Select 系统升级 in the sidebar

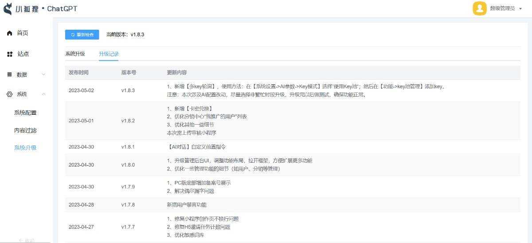click(25, 148)
